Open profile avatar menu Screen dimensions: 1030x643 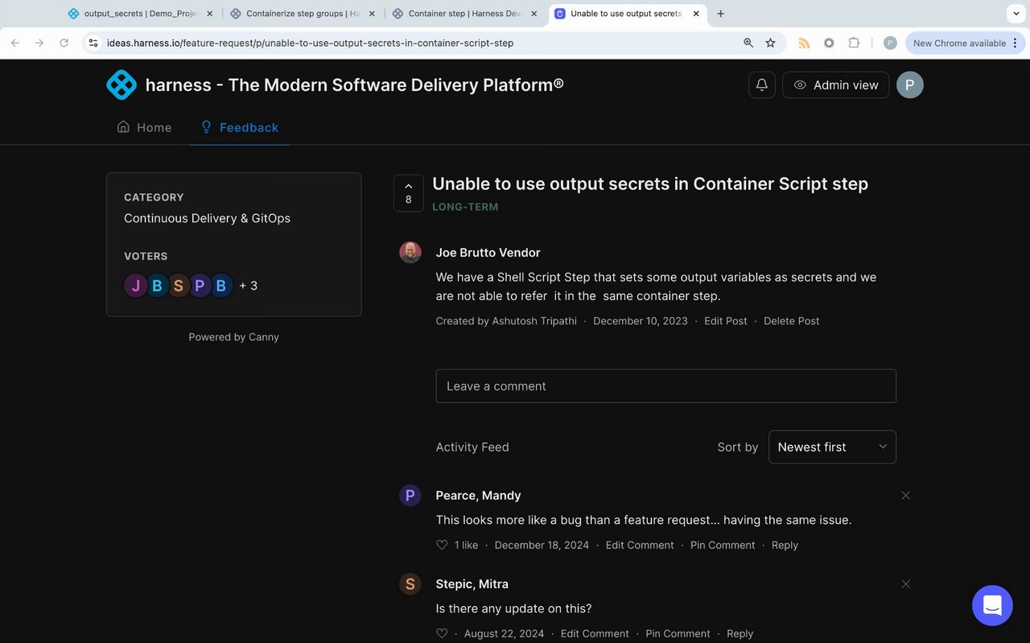point(910,85)
